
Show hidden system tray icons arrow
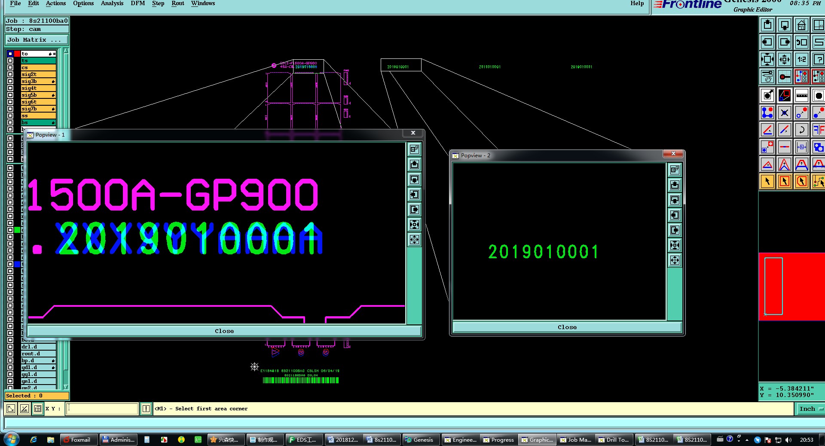(x=747, y=440)
